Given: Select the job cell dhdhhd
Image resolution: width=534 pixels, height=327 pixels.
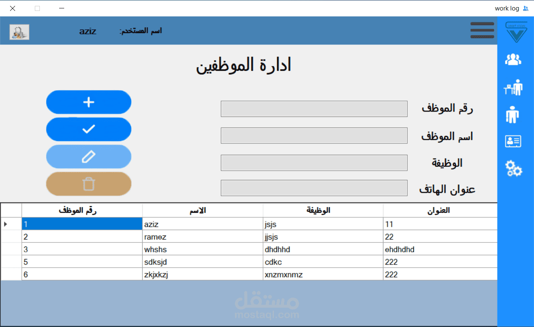Looking at the screenshot, I should [x=323, y=249].
